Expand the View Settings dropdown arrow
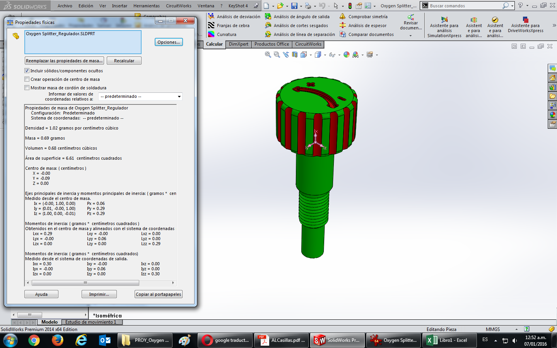 (x=377, y=55)
